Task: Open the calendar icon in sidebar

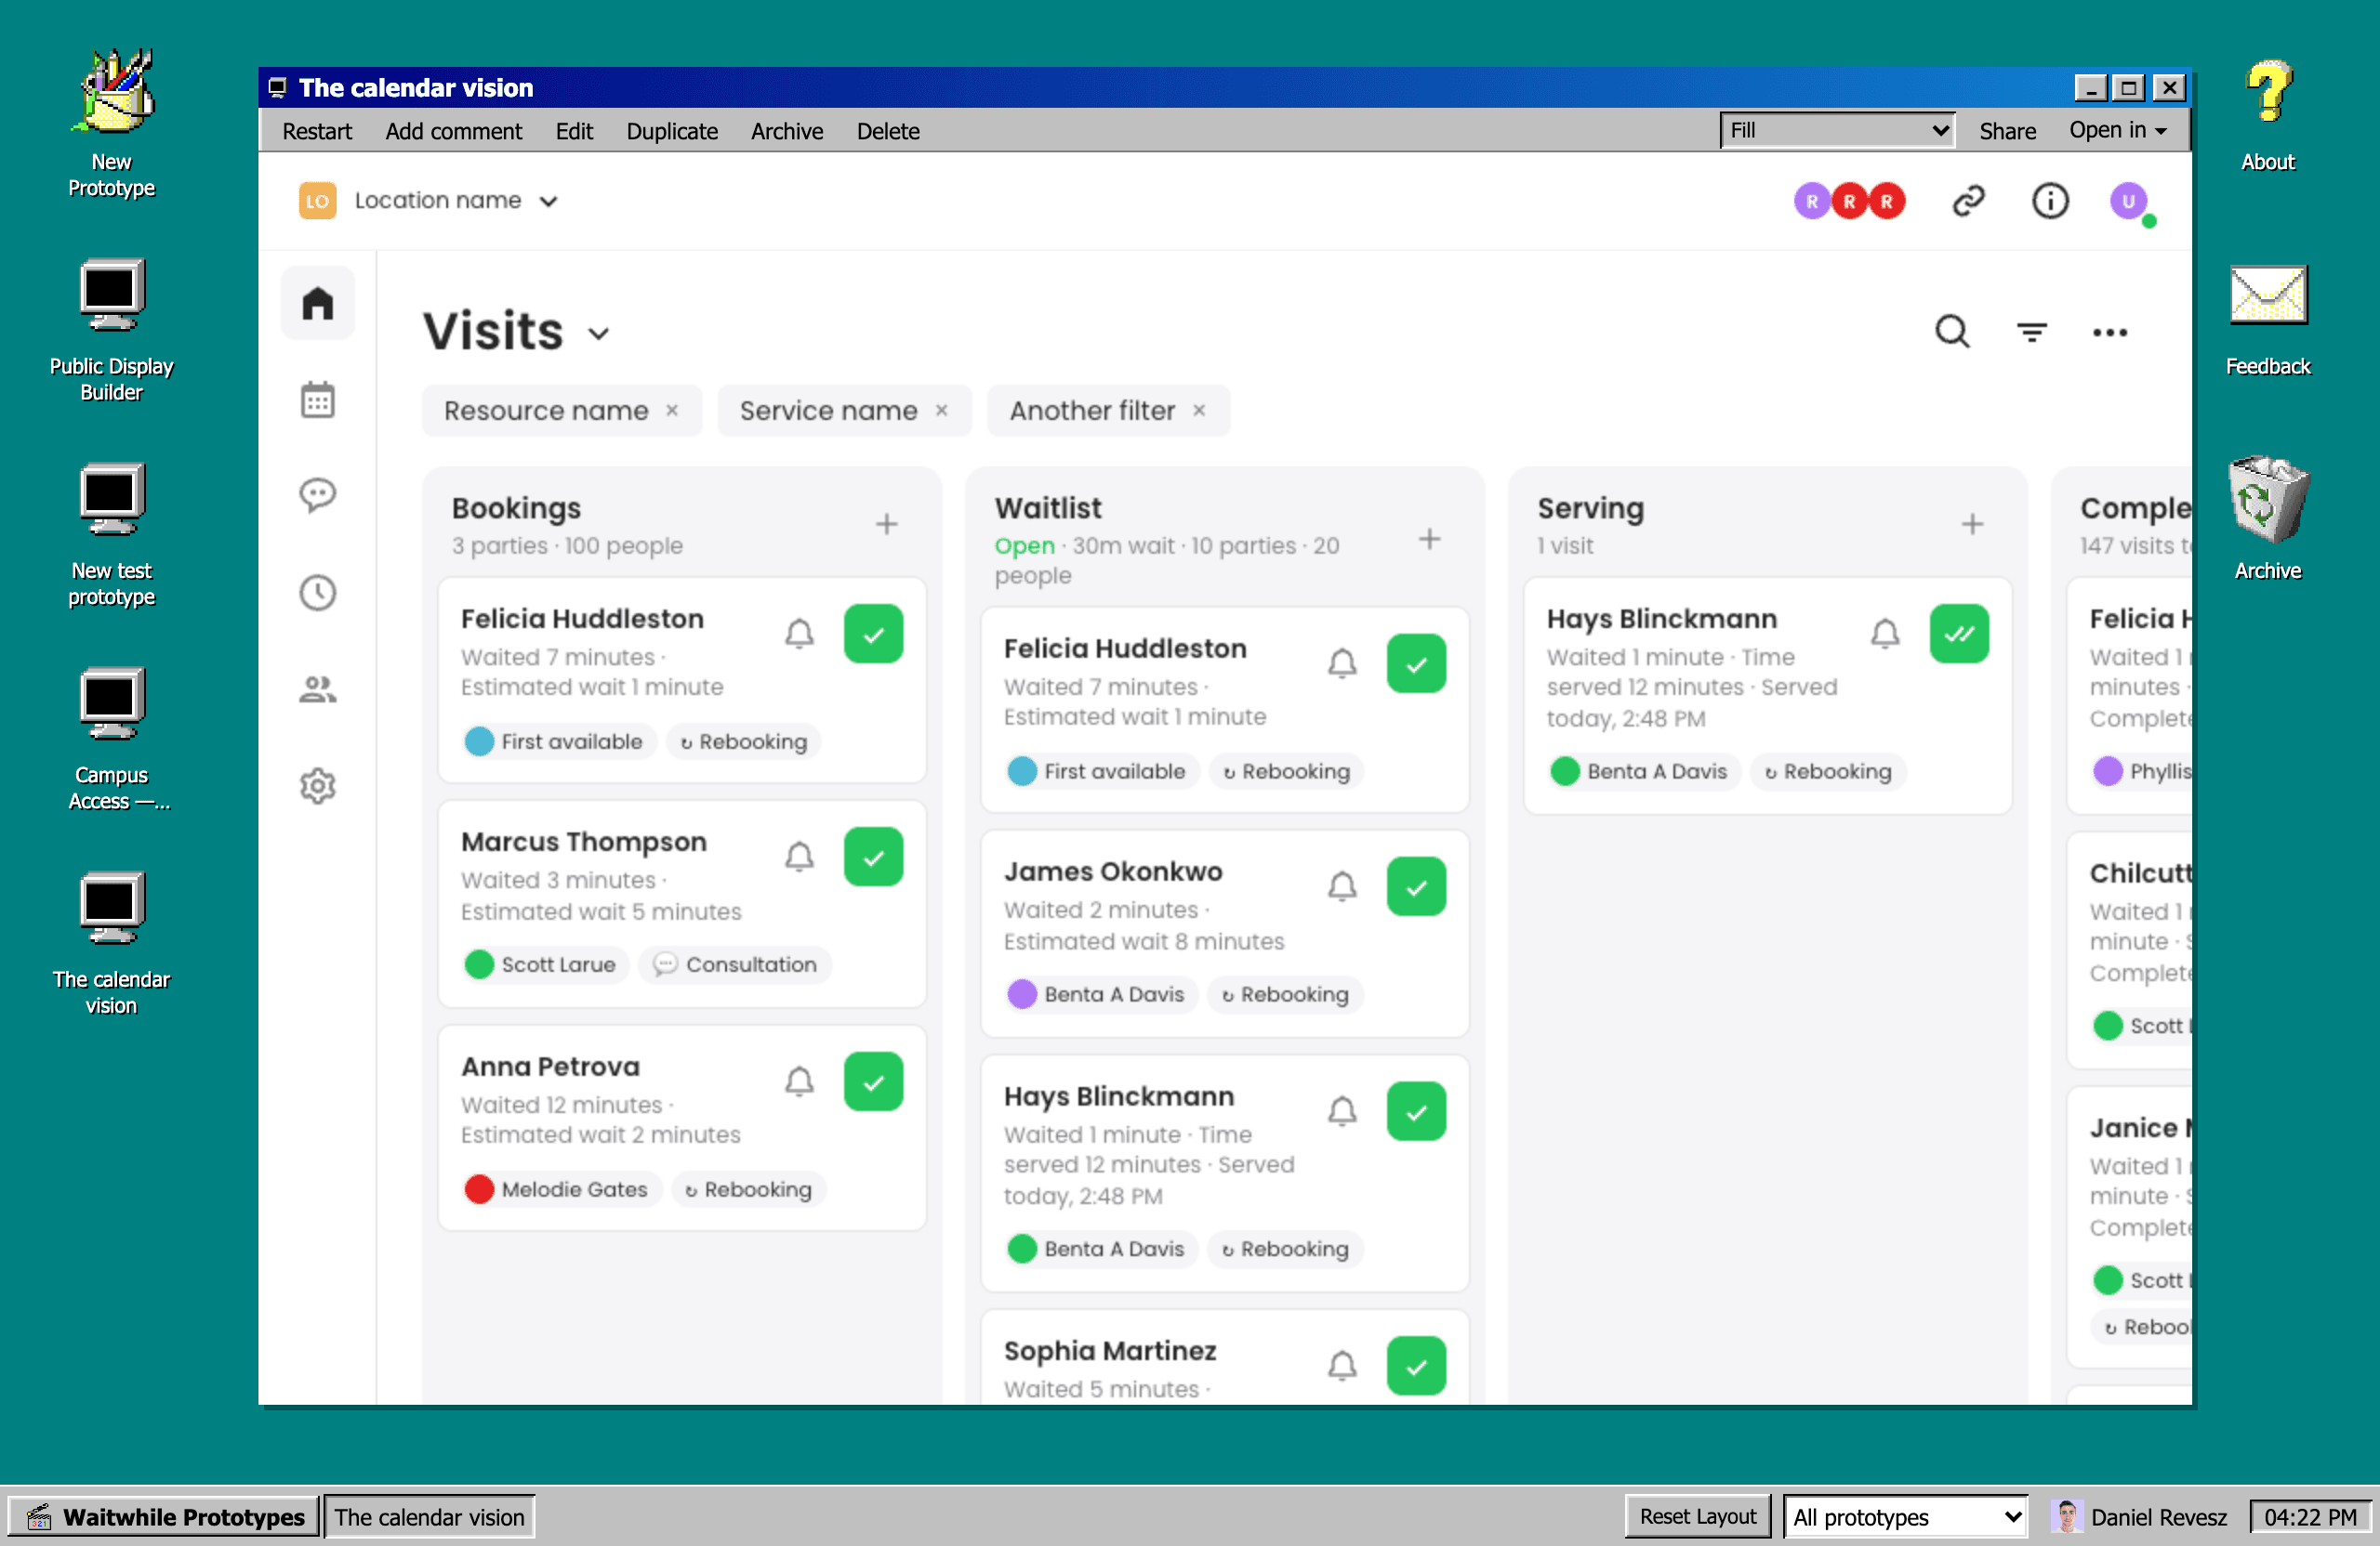Action: pos(317,400)
